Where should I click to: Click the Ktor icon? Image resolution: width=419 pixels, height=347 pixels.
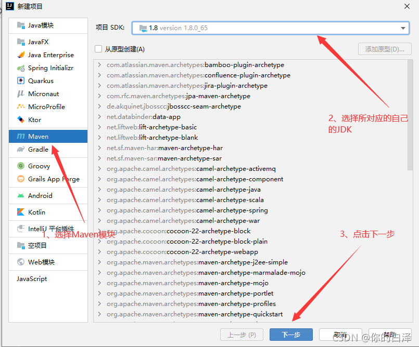click(x=21, y=119)
